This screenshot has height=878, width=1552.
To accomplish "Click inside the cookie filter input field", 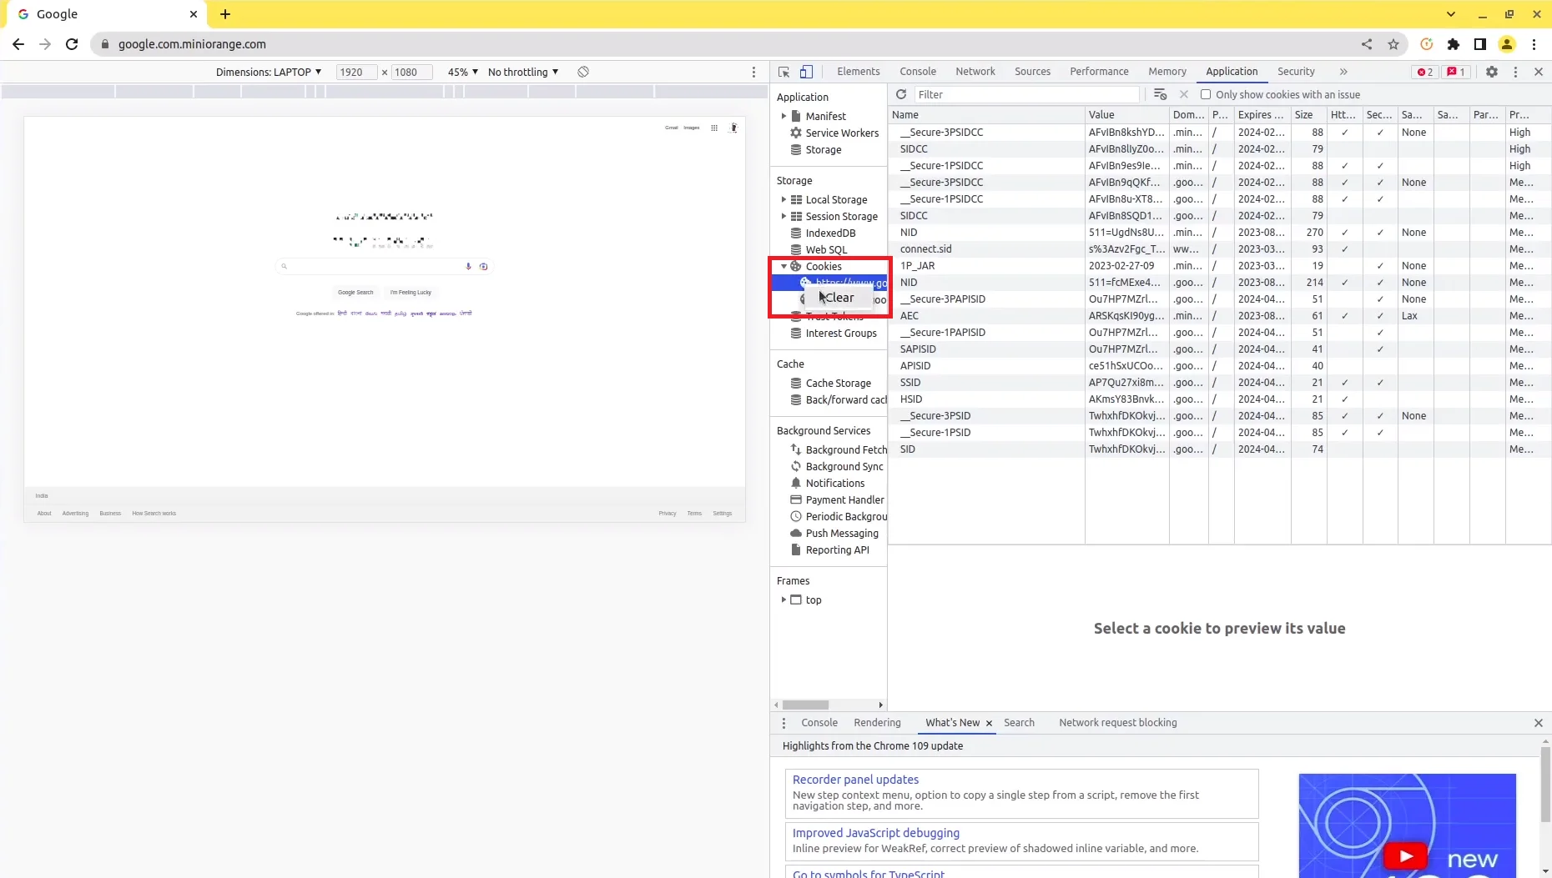I will tap(1026, 94).
